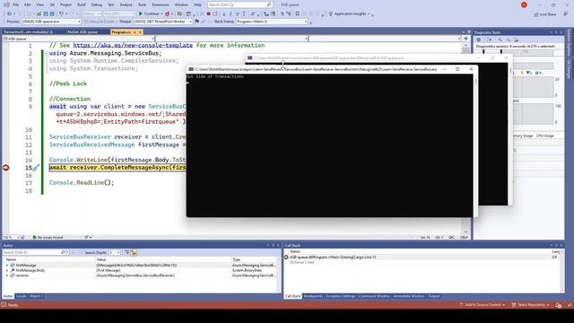Expand the firstMessage variable row

[x=7, y=266]
